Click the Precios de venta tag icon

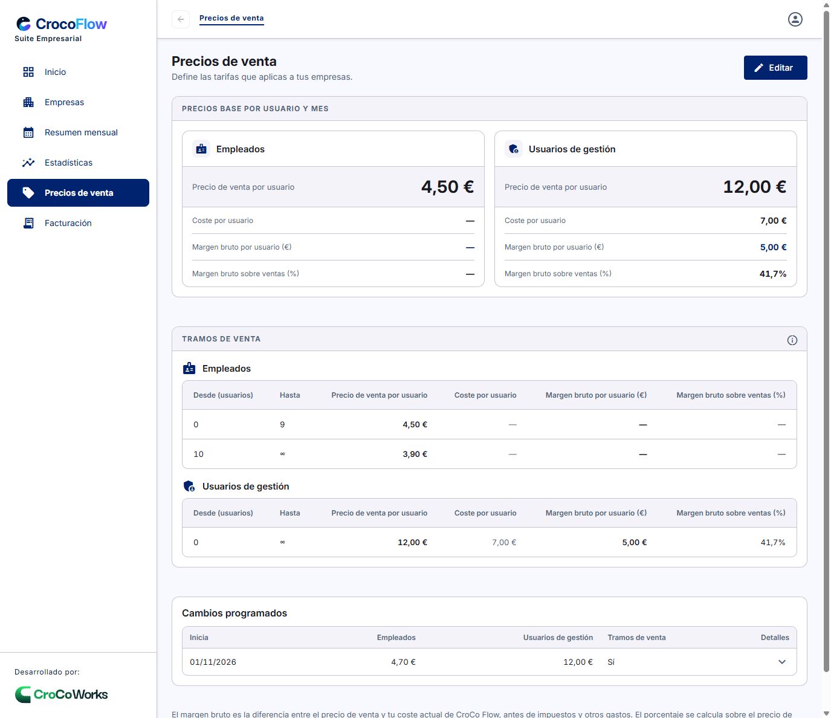(28, 193)
